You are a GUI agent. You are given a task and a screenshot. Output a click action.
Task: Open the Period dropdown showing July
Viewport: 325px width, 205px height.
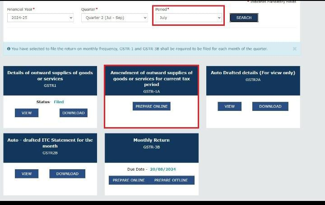[188, 18]
